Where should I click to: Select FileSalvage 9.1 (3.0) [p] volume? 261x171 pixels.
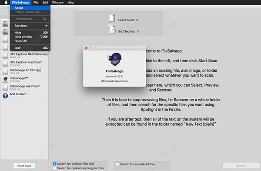(24, 72)
